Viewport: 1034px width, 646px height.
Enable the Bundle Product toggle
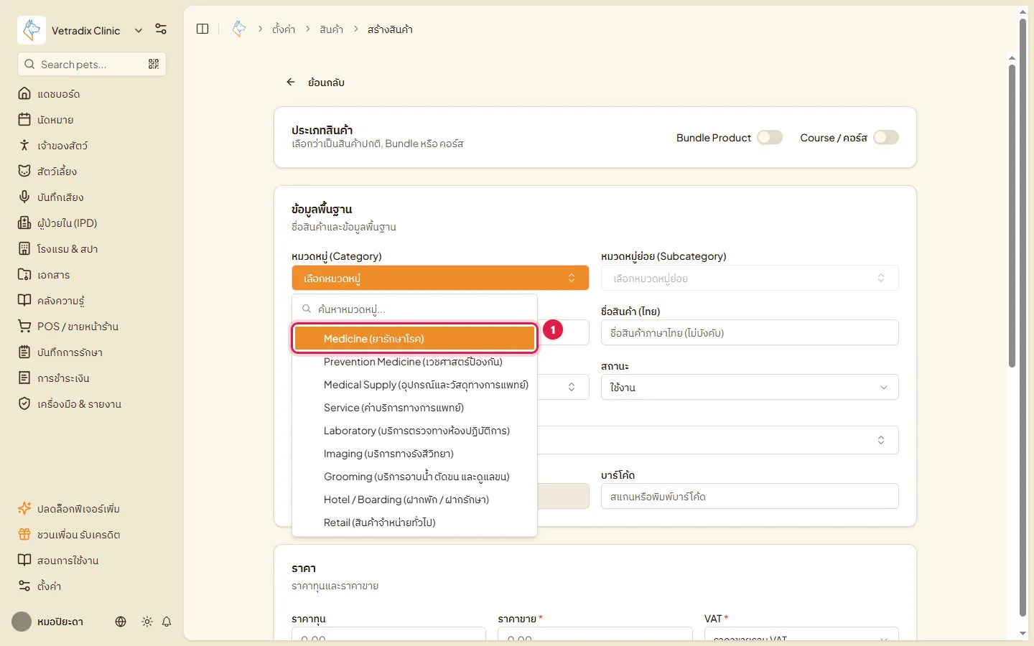(770, 137)
